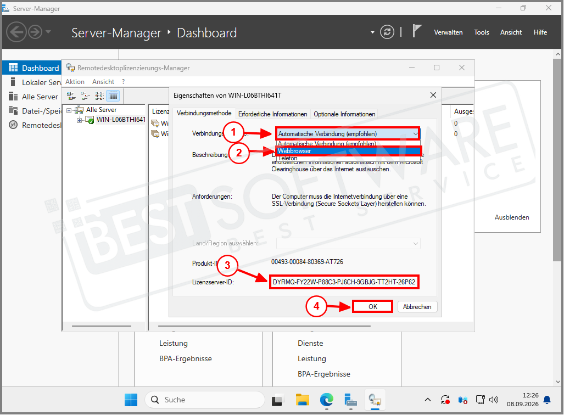Click the taskbar Suche search box
564x415 pixels.
click(x=205, y=400)
